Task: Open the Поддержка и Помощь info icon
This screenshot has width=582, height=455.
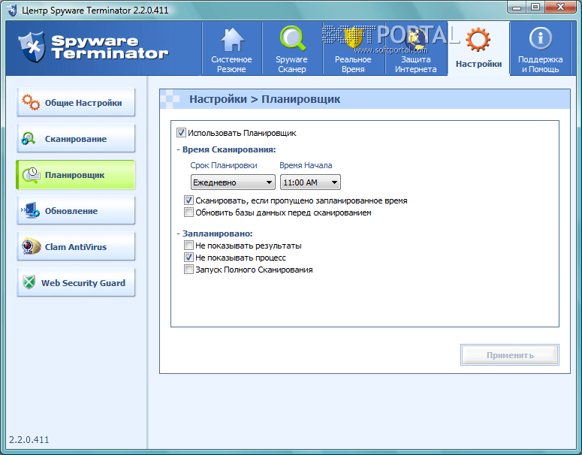Action: 540,38
